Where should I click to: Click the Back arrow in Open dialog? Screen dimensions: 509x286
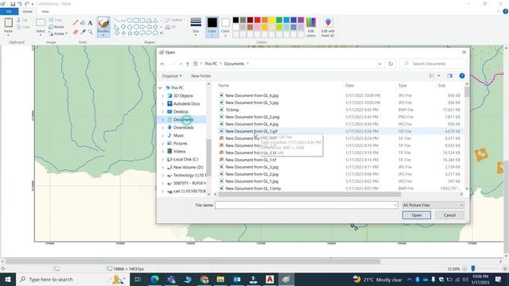[x=162, y=64]
